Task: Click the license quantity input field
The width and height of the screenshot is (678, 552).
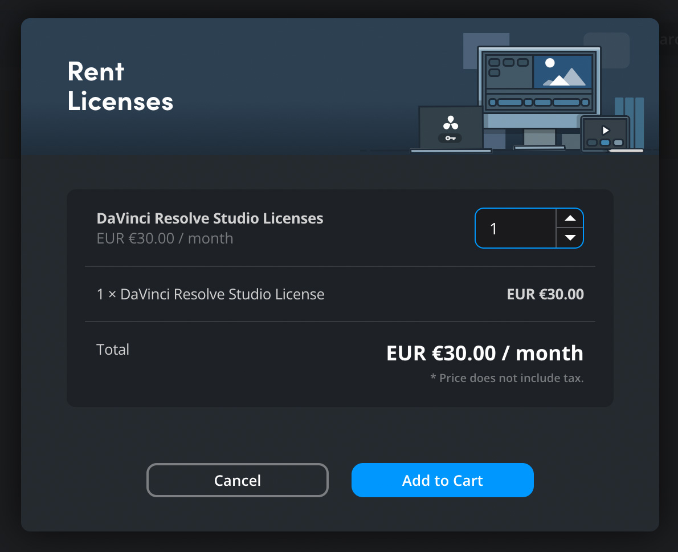Action: tap(515, 228)
